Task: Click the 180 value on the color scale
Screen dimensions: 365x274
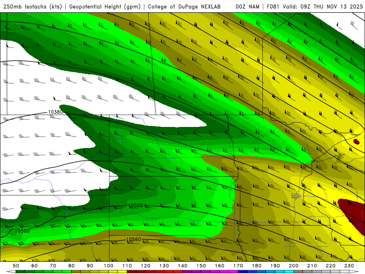Action: pyautogui.click(x=257, y=266)
